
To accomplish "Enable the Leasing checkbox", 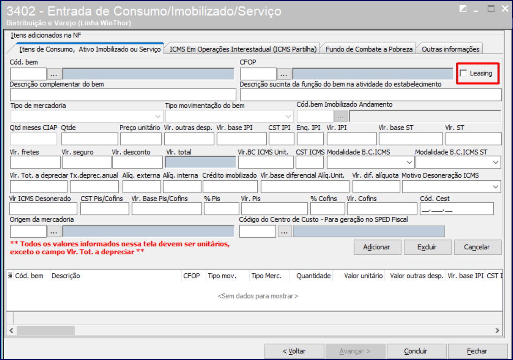I will tap(464, 73).
